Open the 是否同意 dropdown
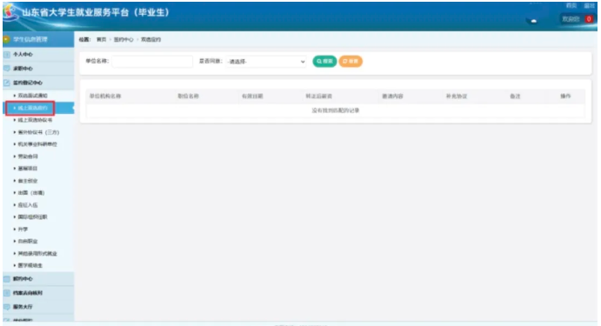Screen dimensions: 601x326 [x=266, y=62]
